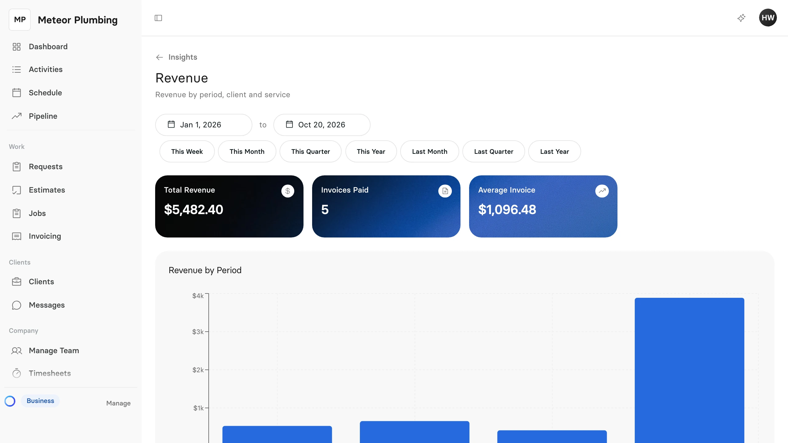The height and width of the screenshot is (443, 788).
Task: Select the This Quarter range
Action: 311,151
